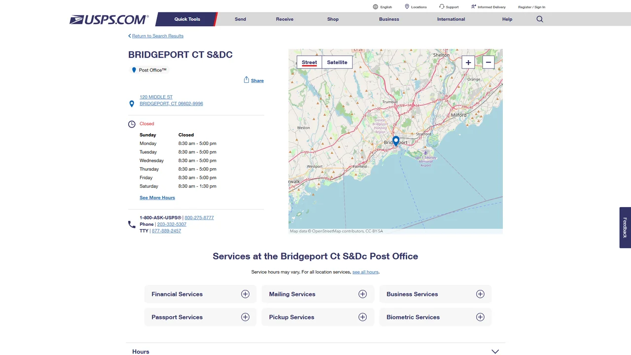Click the Informed Delivery icon
631x355 pixels.
click(x=473, y=7)
